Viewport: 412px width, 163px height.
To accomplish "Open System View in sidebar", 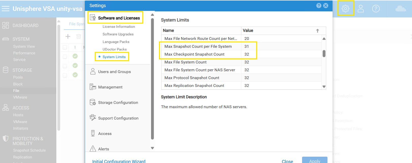I will pyautogui.click(x=24, y=46).
